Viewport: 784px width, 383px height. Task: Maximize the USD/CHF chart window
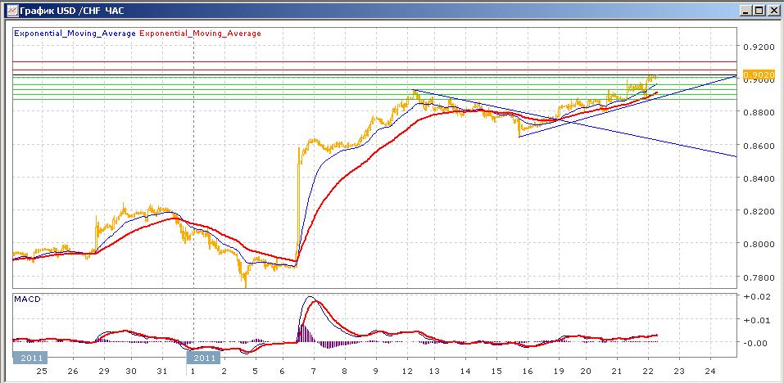[759, 10]
